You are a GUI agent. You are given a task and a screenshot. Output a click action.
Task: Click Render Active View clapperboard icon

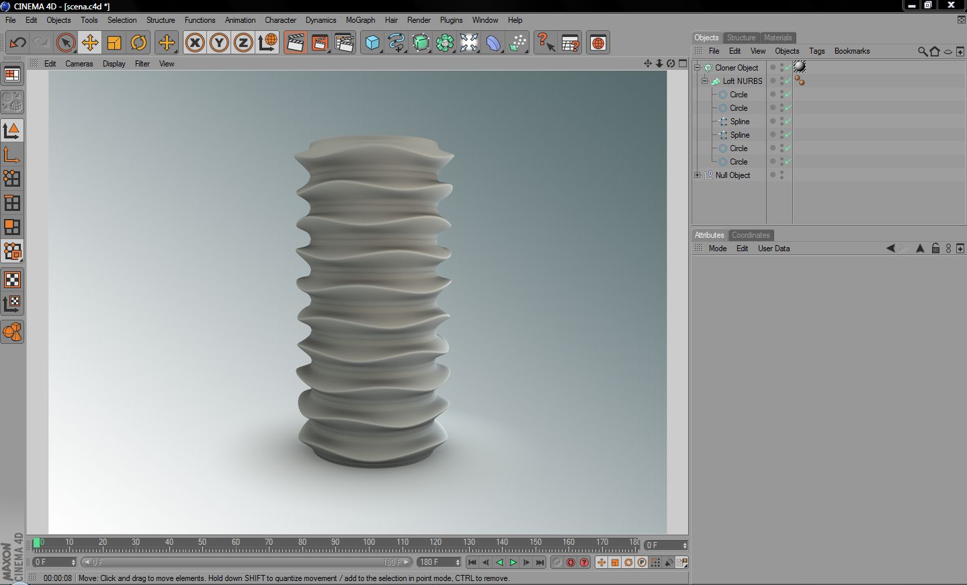point(295,43)
